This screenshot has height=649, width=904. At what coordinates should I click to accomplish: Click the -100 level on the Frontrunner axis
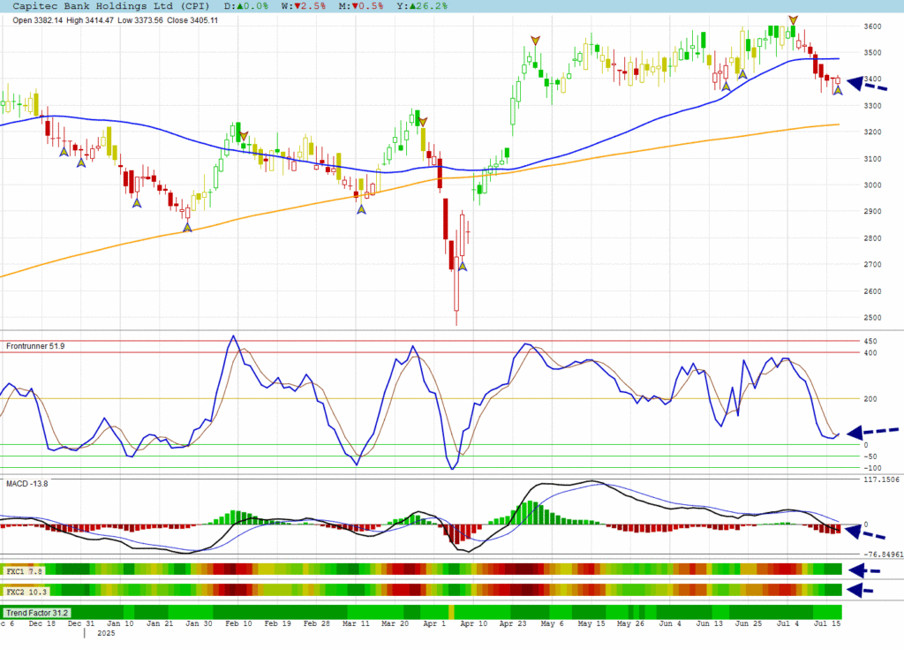[872, 469]
